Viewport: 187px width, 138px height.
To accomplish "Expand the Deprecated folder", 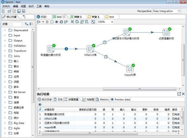I will pyautogui.click(x=5, y=30).
